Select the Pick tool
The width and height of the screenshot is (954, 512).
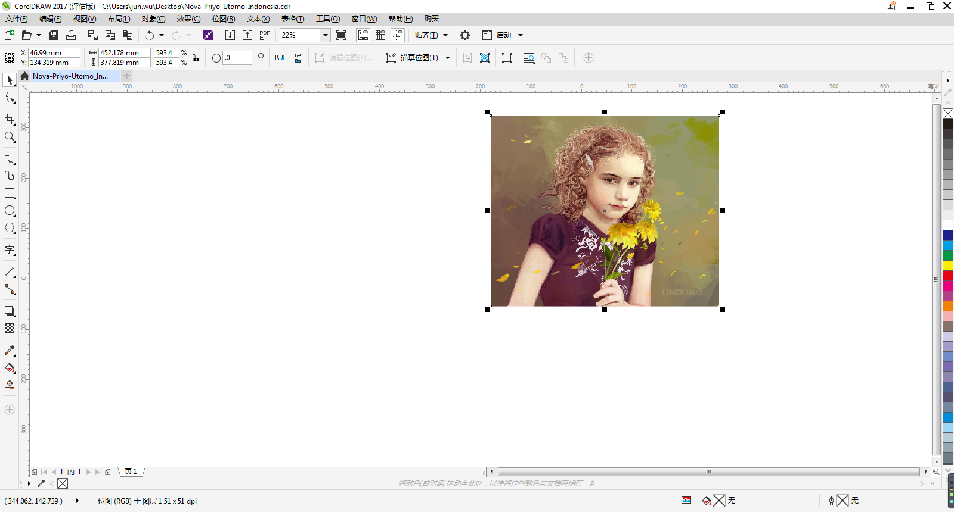(x=10, y=80)
